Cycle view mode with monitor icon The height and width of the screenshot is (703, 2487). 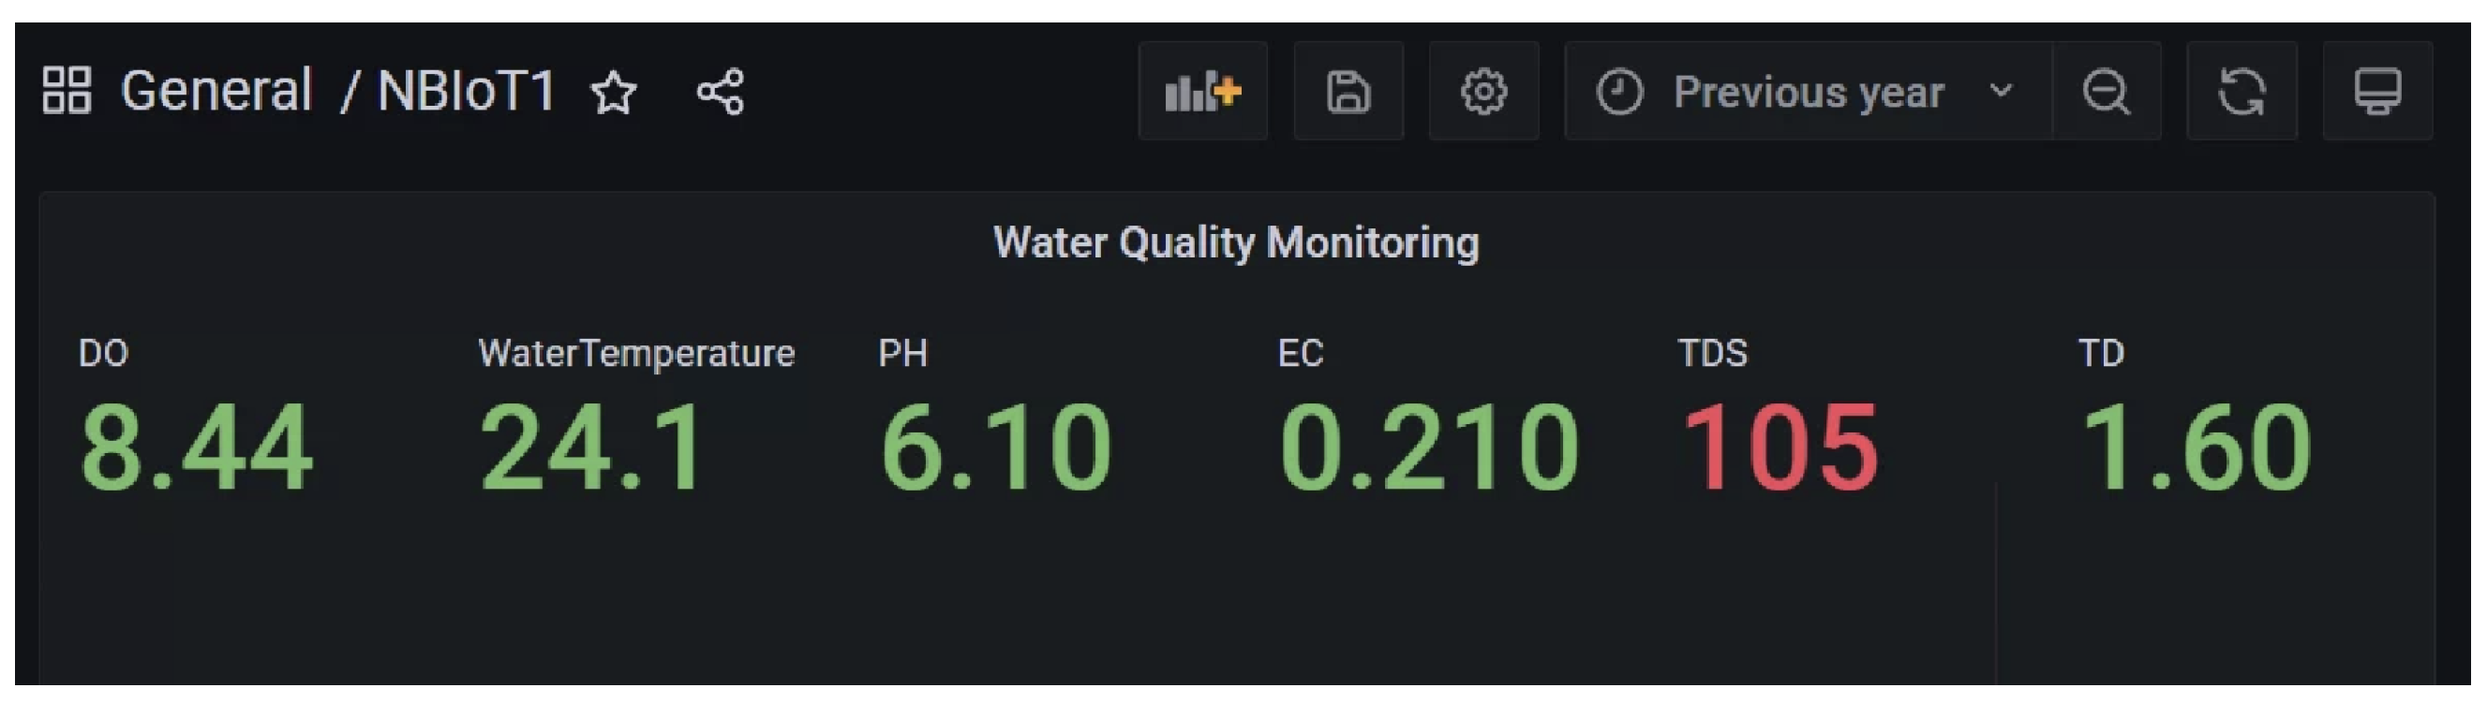(2377, 92)
